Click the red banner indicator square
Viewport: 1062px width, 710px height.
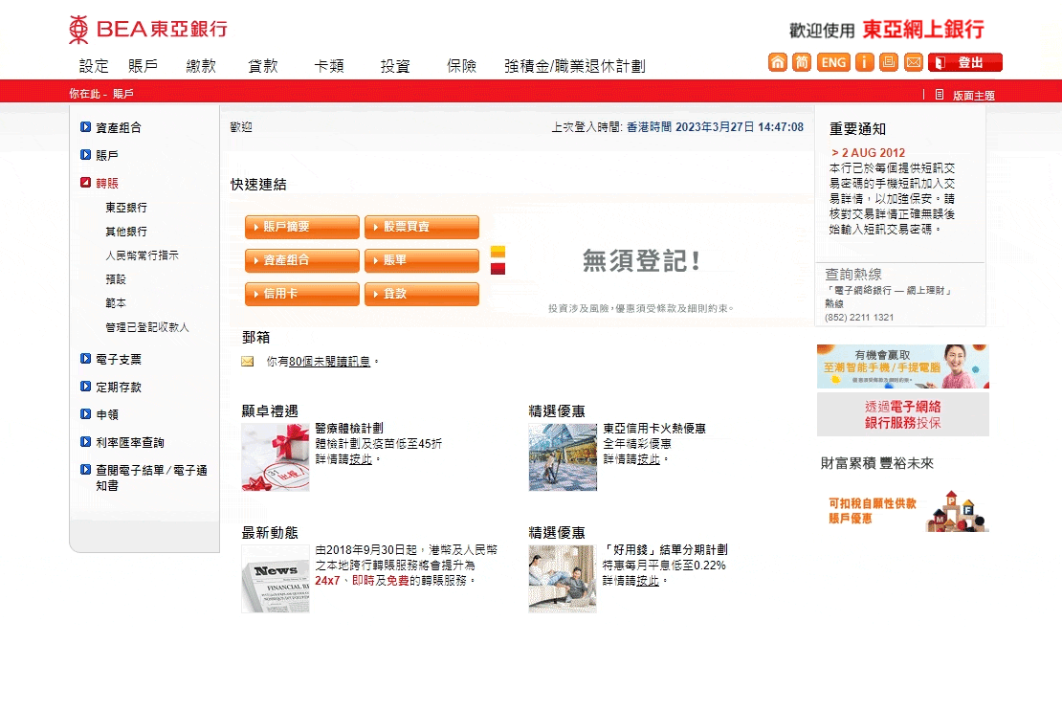[498, 268]
